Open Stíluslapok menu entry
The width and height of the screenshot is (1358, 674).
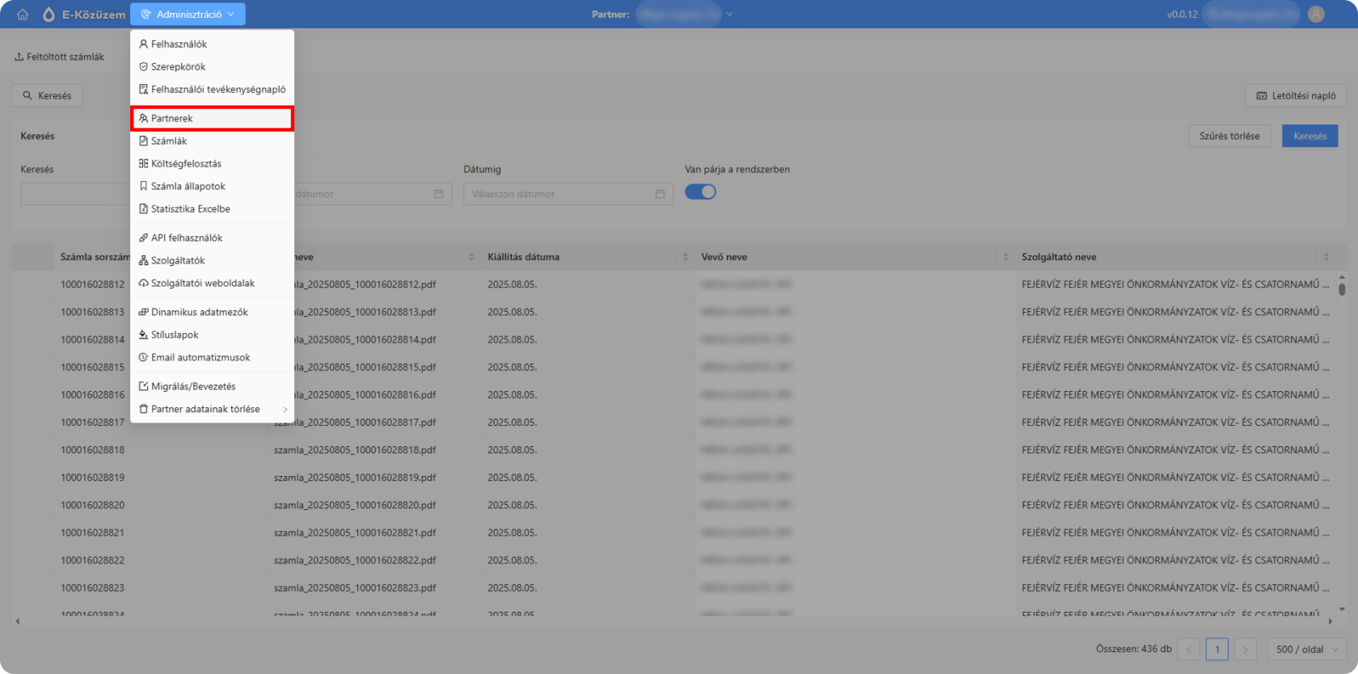(212, 335)
